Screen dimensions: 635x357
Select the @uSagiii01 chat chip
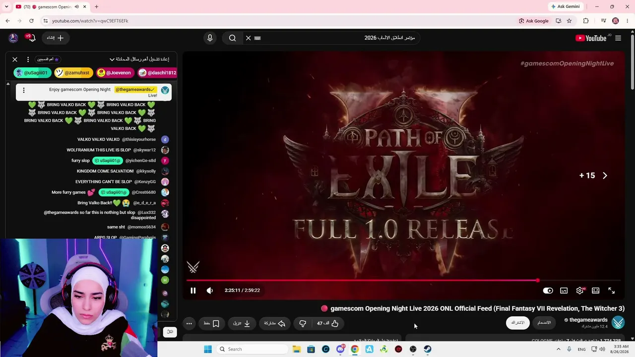click(31, 72)
